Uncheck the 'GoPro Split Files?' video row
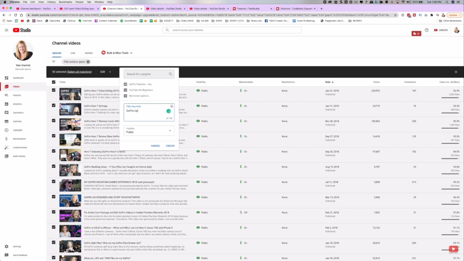This screenshot has height=261, width=464. point(53,242)
